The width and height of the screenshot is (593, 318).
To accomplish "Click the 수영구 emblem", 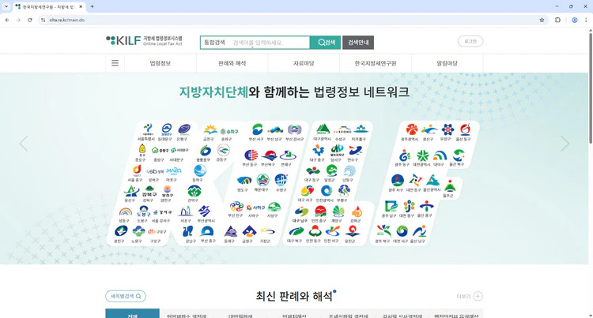I will pyautogui.click(x=281, y=180).
